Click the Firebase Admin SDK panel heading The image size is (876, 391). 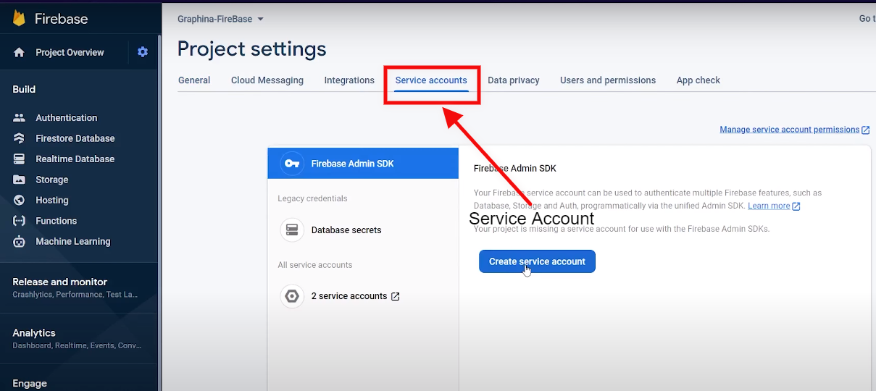click(x=514, y=168)
